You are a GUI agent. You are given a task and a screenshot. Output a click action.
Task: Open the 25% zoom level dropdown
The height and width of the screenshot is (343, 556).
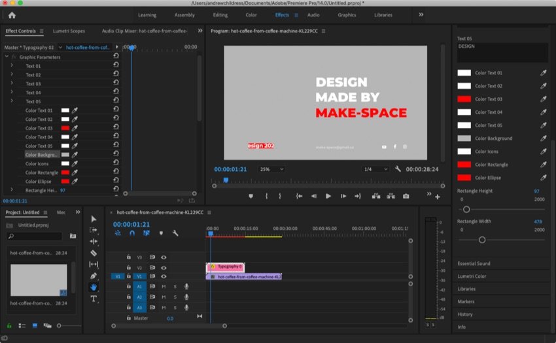pyautogui.click(x=272, y=169)
